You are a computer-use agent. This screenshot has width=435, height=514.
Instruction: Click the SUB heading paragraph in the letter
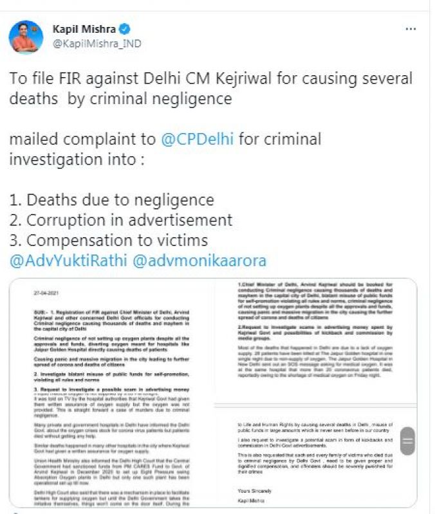click(x=111, y=320)
